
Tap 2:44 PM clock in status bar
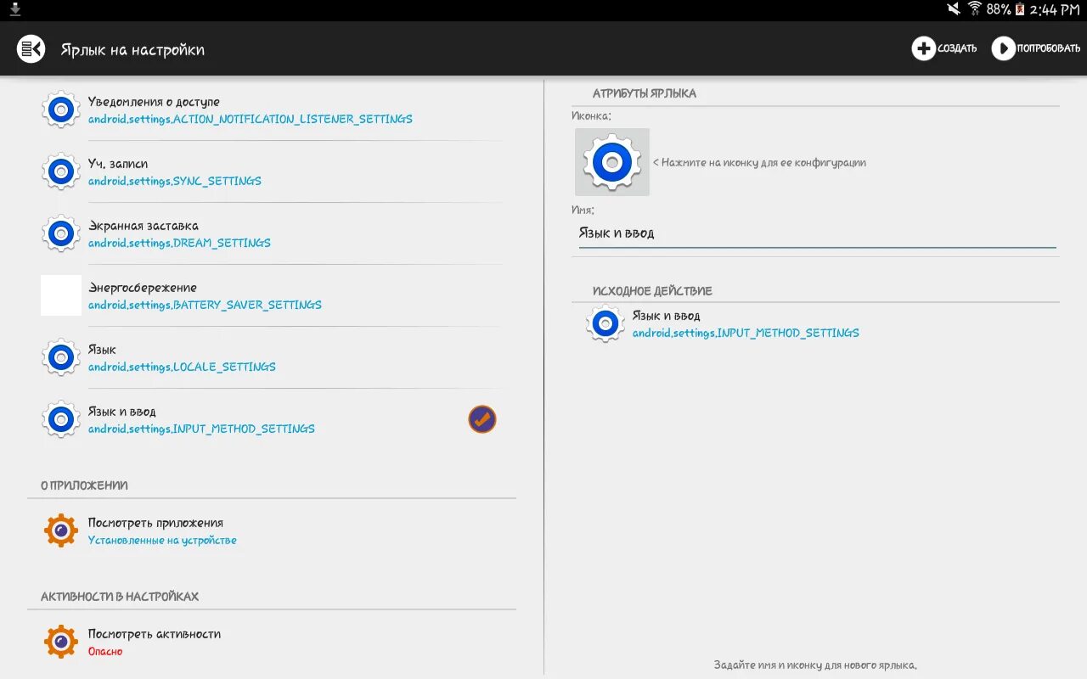(x=1054, y=9)
